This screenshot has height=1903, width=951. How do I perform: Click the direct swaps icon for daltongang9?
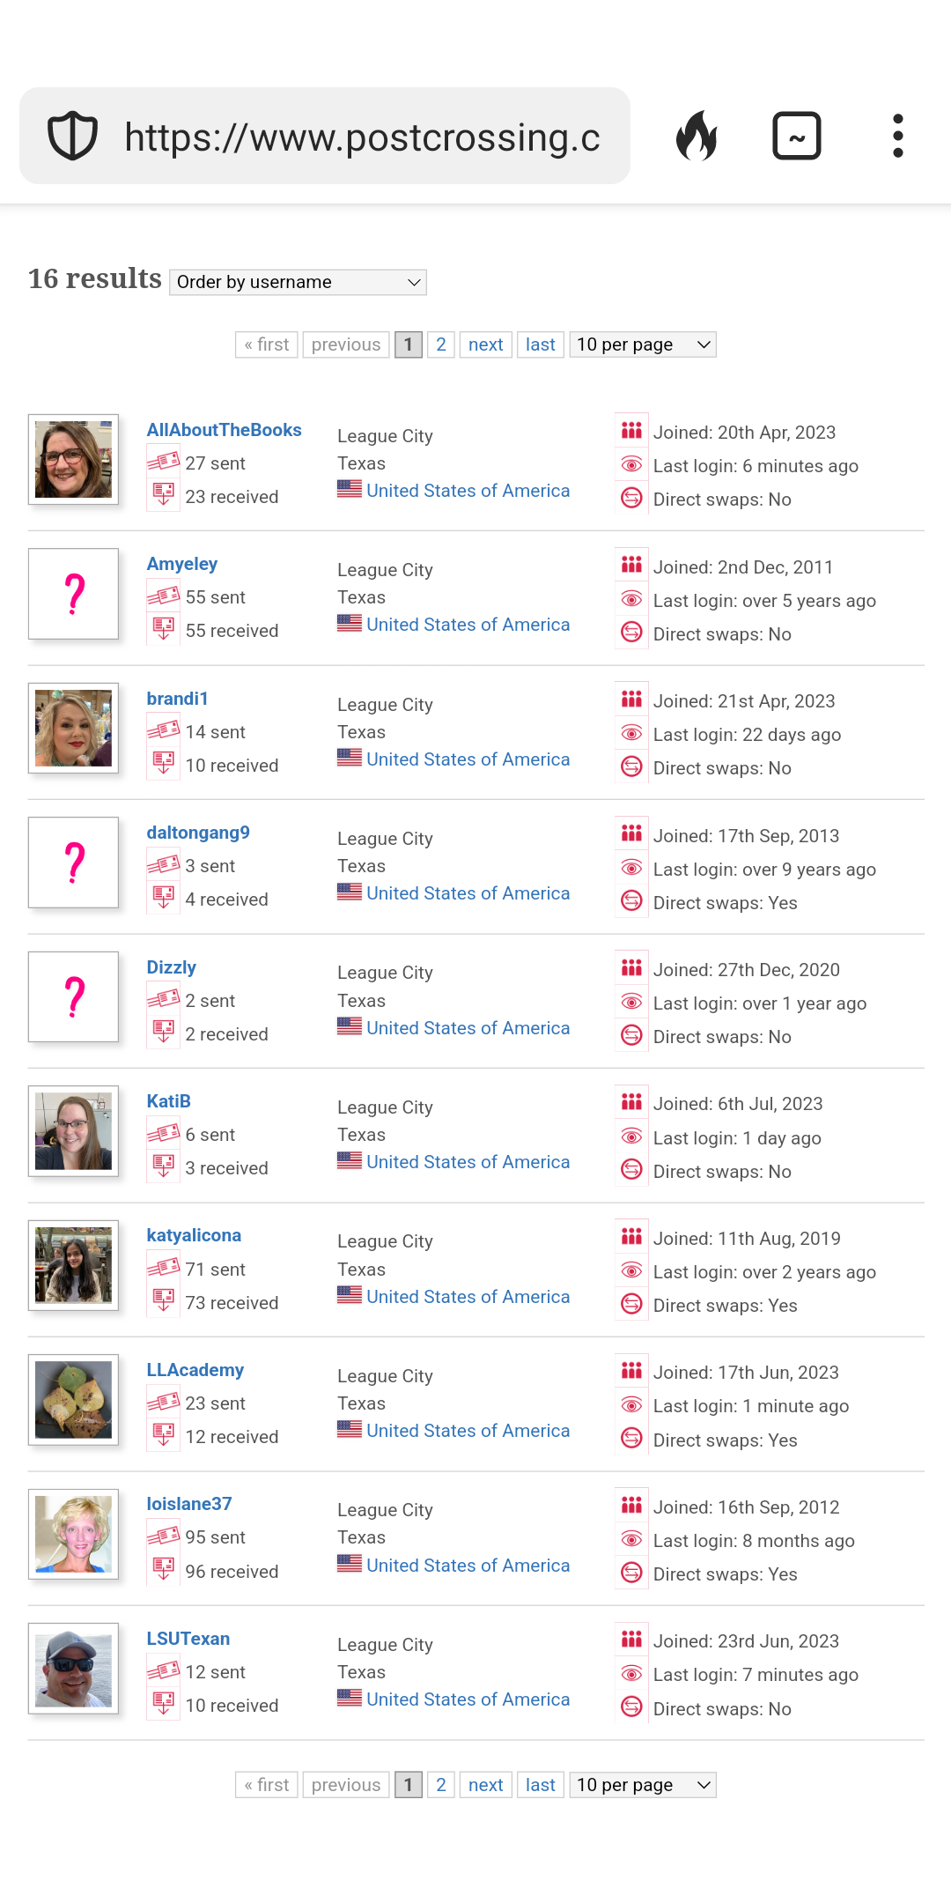[x=631, y=901]
